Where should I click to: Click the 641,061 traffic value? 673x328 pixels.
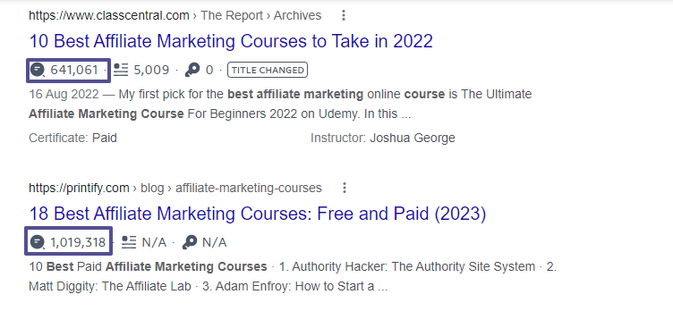[74, 70]
